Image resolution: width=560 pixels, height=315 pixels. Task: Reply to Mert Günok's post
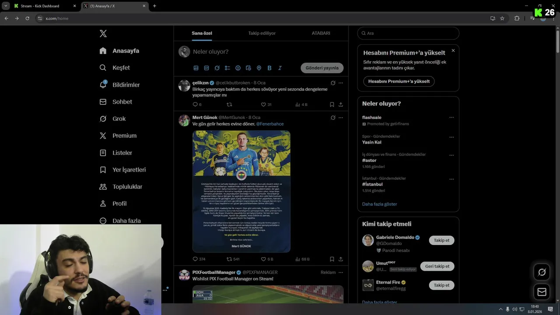click(x=195, y=259)
